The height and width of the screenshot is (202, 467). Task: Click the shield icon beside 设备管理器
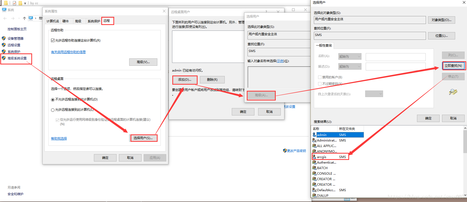pos(4,38)
